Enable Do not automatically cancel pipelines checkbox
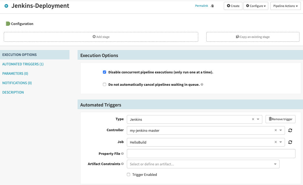This screenshot has width=303, height=185. point(105,84)
